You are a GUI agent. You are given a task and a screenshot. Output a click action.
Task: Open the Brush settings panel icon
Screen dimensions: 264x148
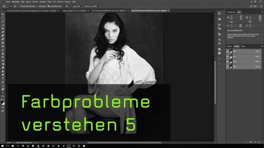(x=219, y=25)
